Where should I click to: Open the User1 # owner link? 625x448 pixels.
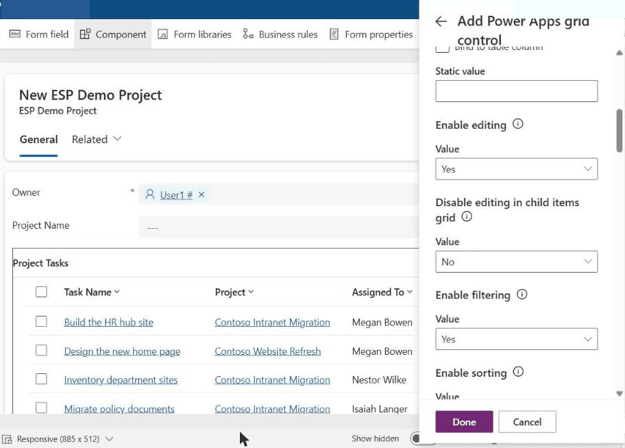click(x=176, y=195)
